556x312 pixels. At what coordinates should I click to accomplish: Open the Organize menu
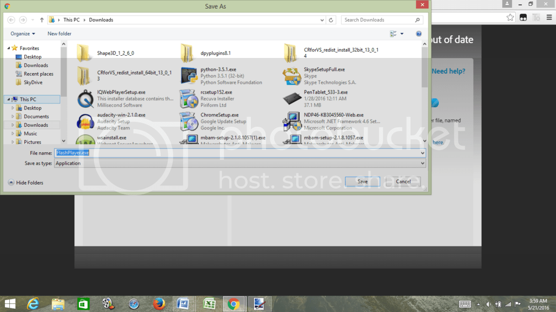(x=23, y=34)
